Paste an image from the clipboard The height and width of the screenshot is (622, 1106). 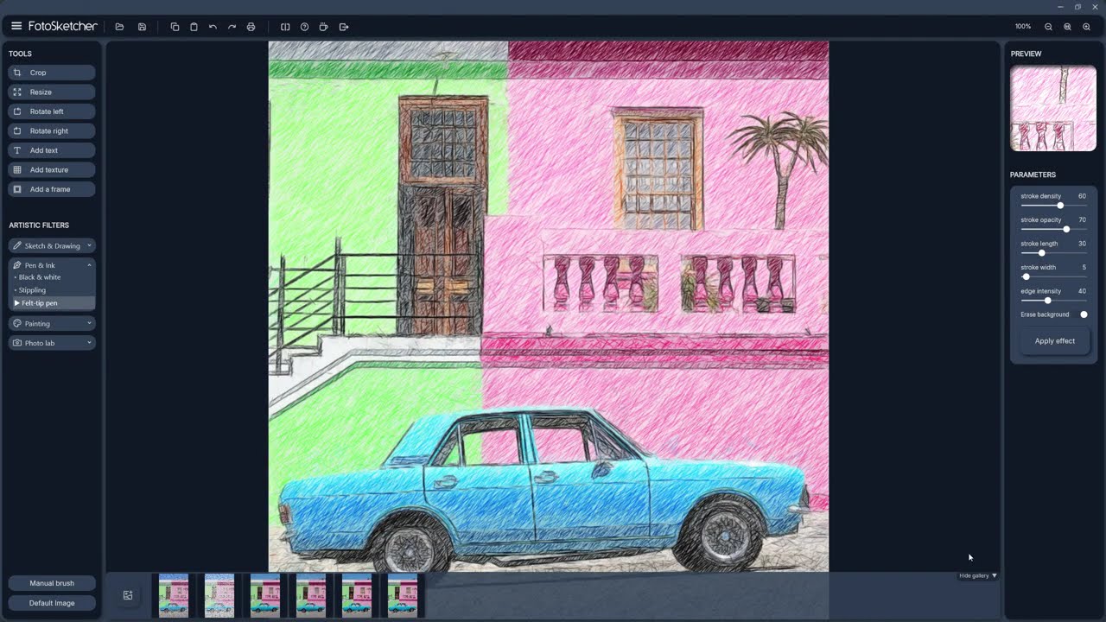[x=194, y=27]
